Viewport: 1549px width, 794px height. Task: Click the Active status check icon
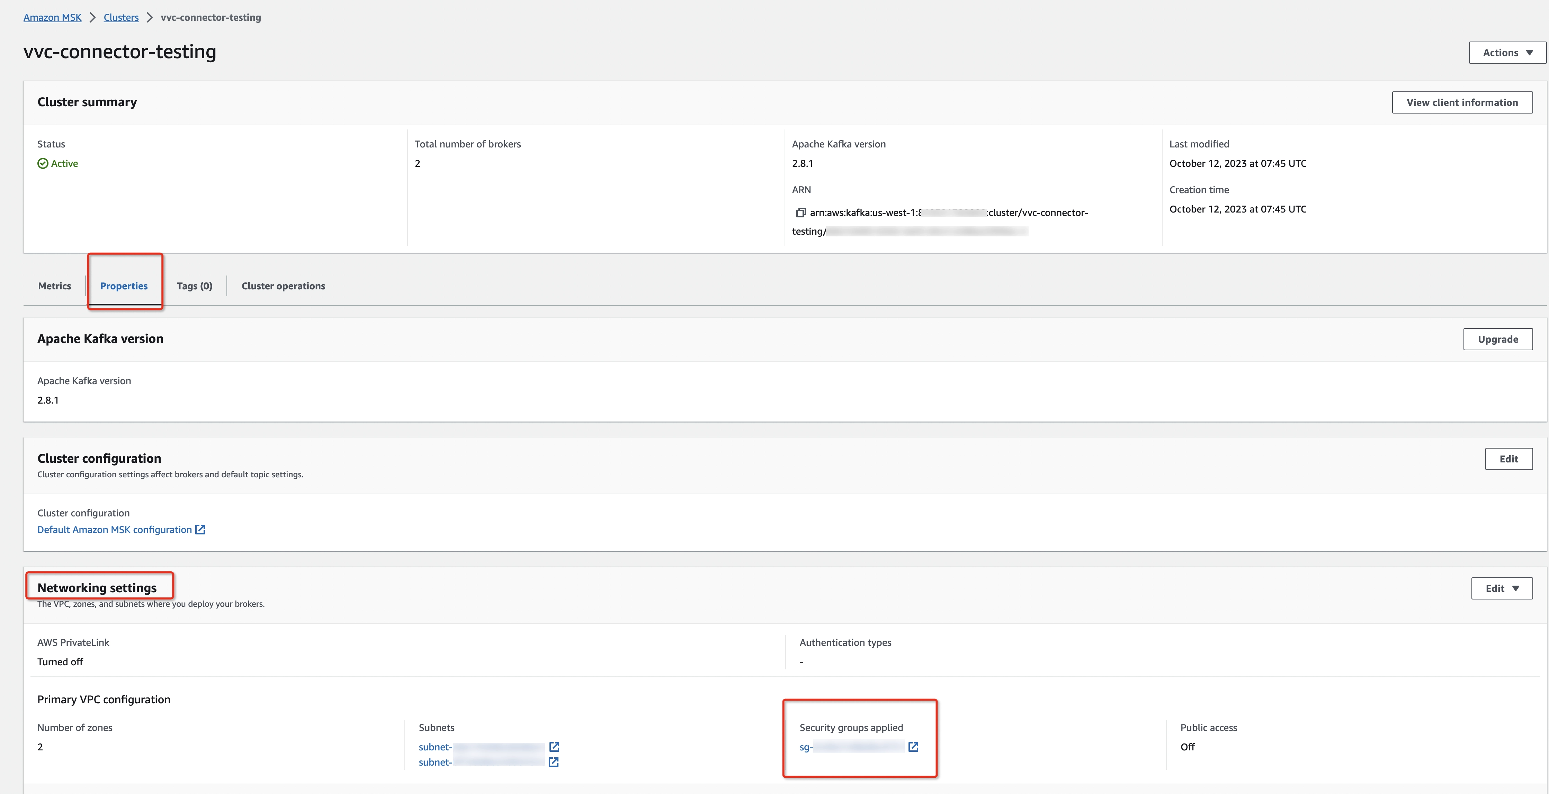(x=43, y=163)
